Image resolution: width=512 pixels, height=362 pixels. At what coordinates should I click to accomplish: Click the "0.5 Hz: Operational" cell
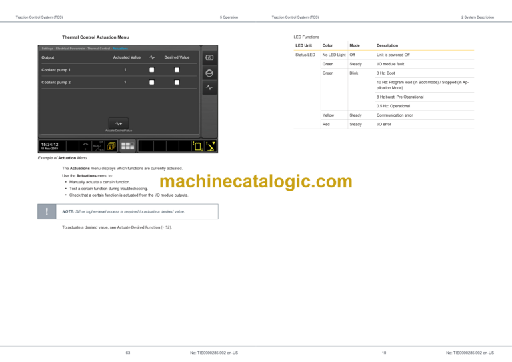tap(393, 106)
